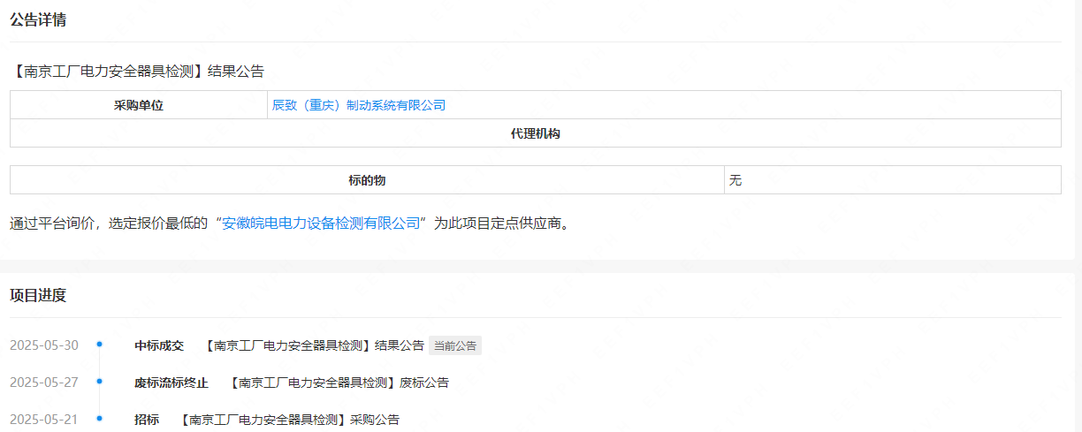1082x432 pixels.
Task: Click the timeline dot for 2025-05-27
Action: [100, 382]
